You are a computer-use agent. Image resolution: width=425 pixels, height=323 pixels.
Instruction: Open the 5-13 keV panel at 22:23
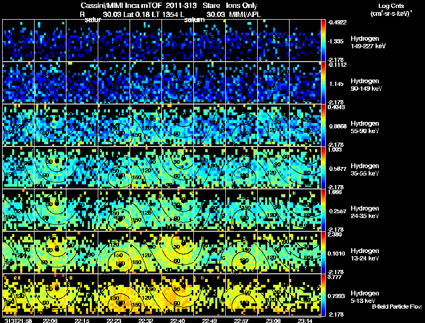[114, 295]
